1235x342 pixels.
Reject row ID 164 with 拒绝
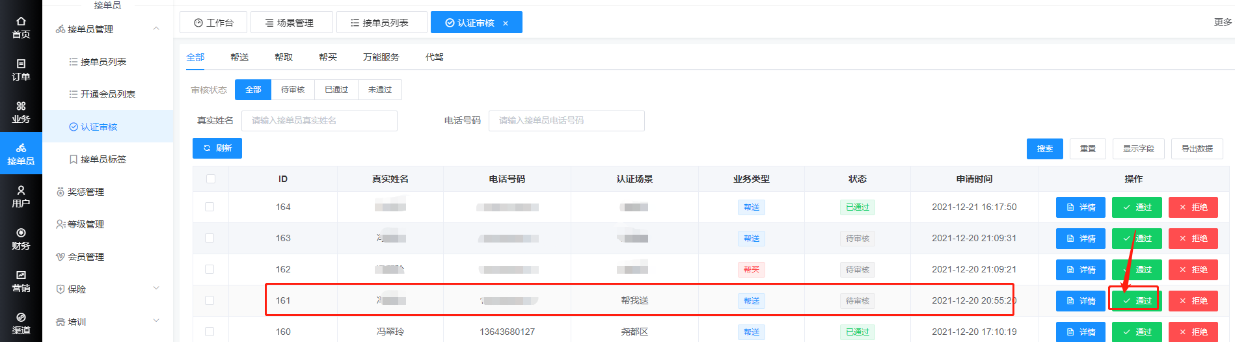(1193, 207)
